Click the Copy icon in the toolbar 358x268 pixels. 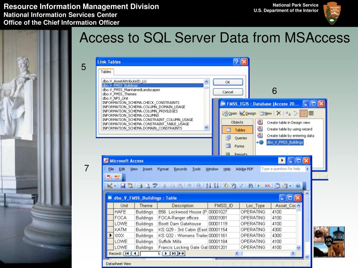click(172, 186)
